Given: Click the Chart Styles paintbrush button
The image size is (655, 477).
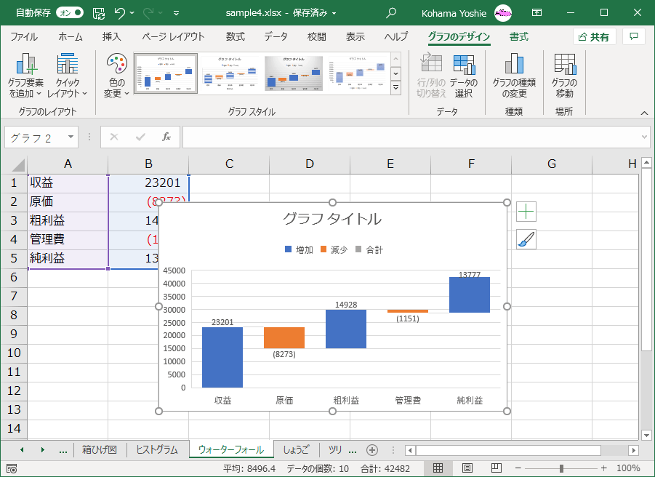Looking at the screenshot, I should (x=526, y=240).
